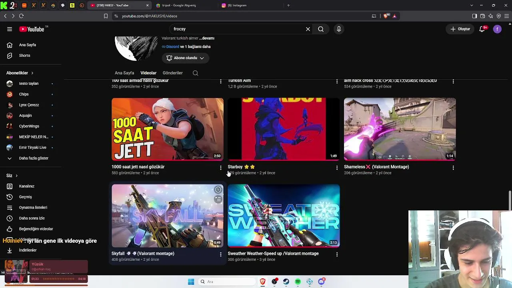Switch to tripot Google Alışveriş tab
This screenshot has width=512, height=288.
[x=185, y=5]
